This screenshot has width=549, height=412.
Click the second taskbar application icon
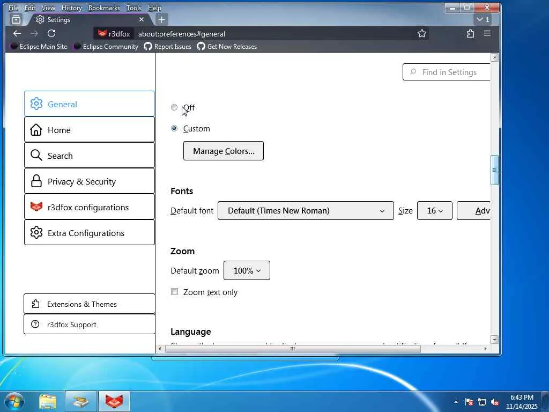(80, 401)
